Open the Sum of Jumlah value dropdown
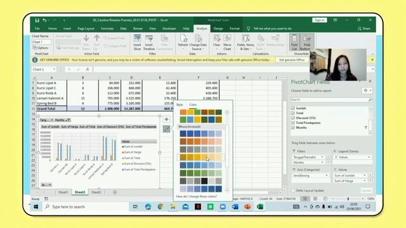Viewport: 406px width, 228px height. pos(365,175)
